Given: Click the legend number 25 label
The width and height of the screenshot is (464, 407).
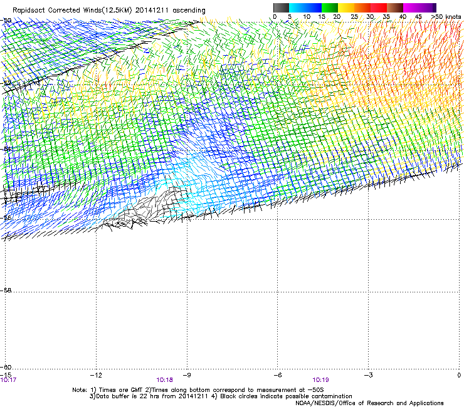Looking at the screenshot, I should click(x=354, y=16).
